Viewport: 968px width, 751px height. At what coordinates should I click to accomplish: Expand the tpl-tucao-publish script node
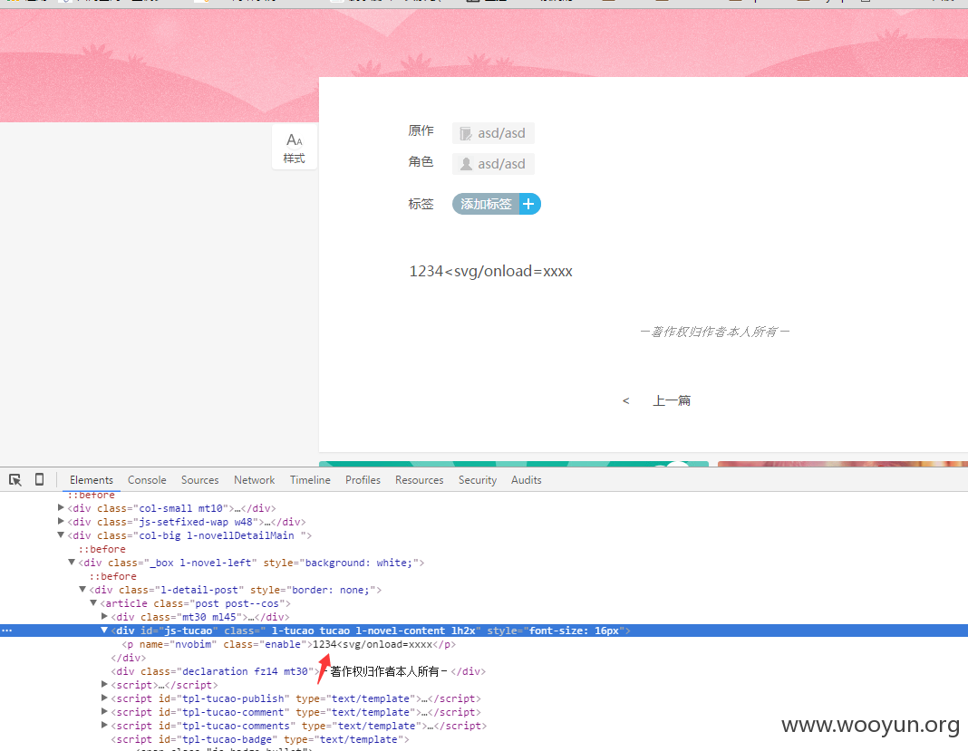coord(104,698)
